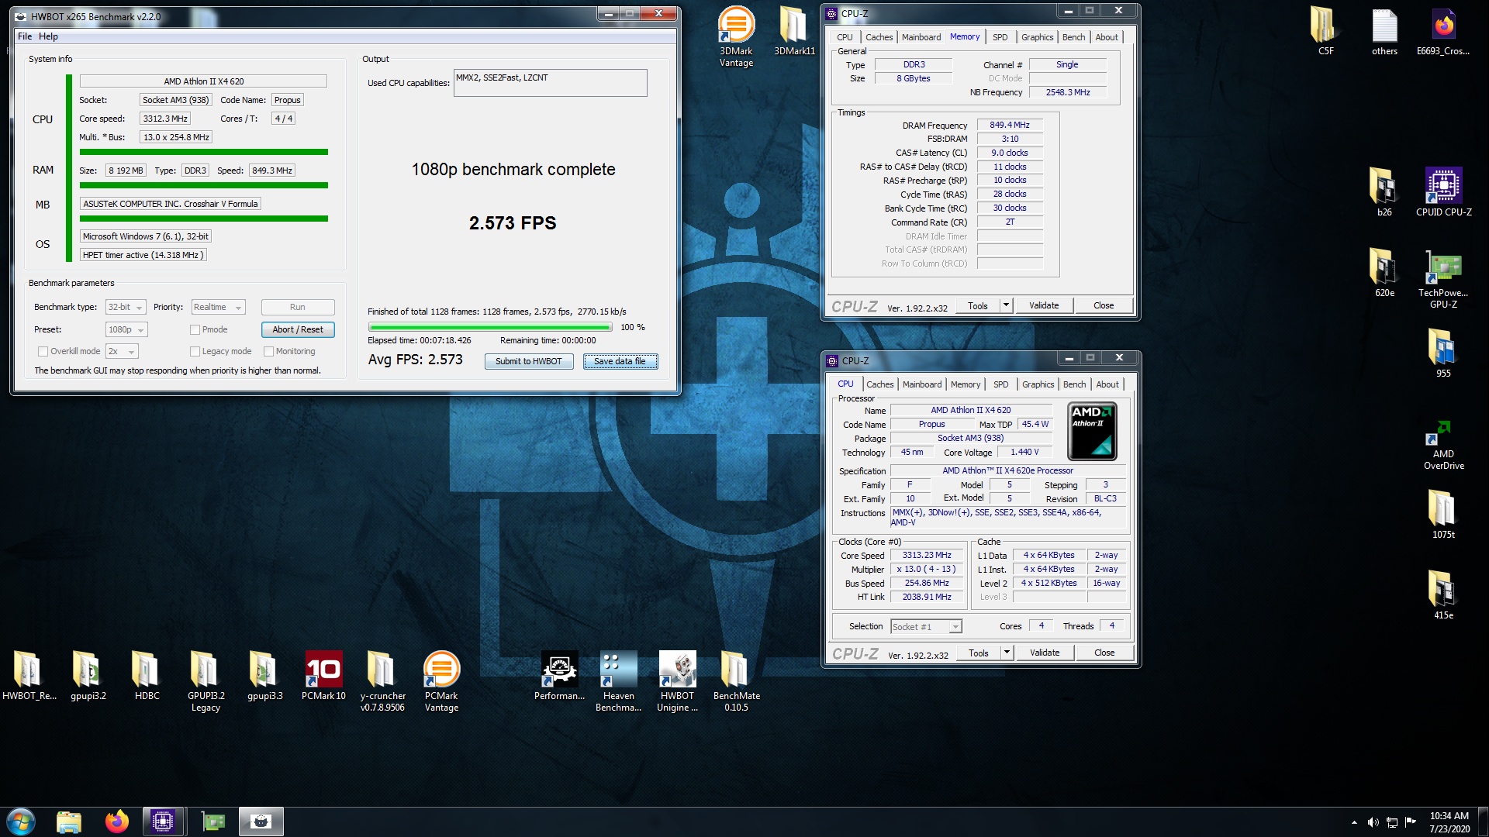Switch to SPD tab in top CPU-Z window
The height and width of the screenshot is (837, 1489).
[x=1000, y=37]
